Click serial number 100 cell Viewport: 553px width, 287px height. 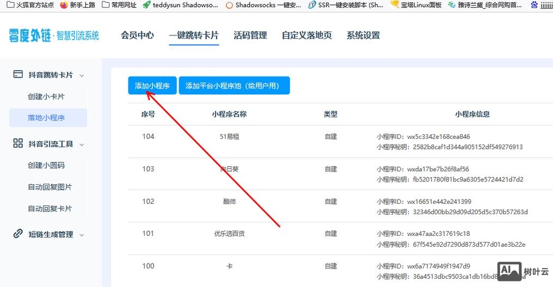tap(148, 266)
